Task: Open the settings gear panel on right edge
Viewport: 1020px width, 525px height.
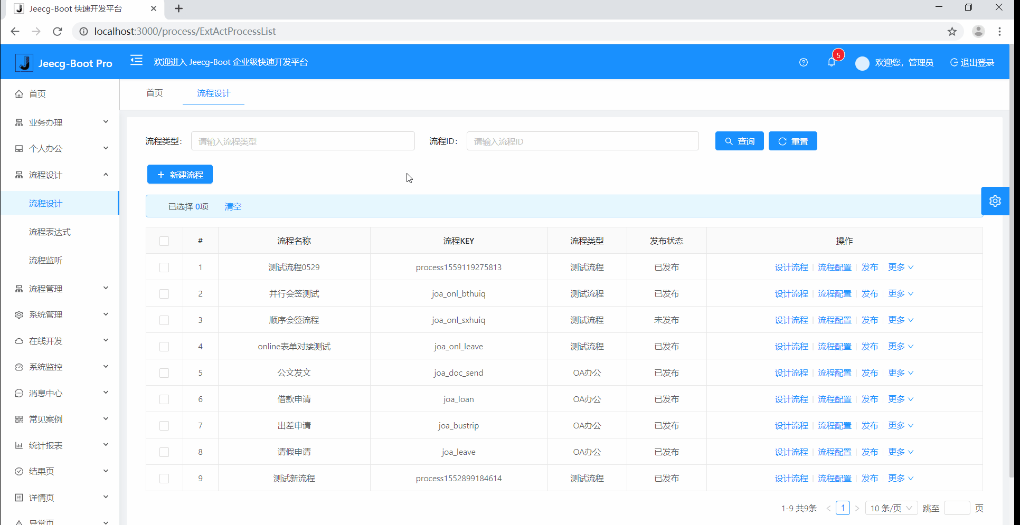Action: [995, 201]
